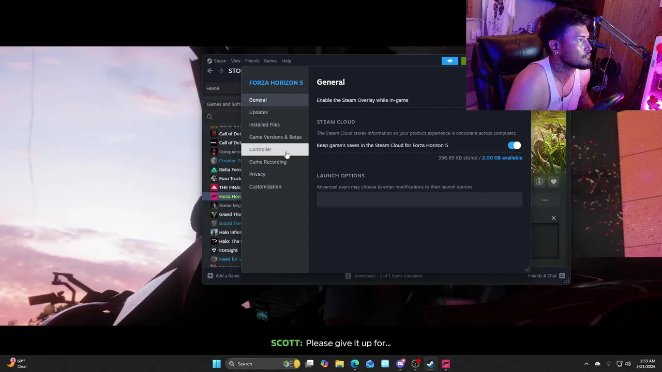Open Outlook from taskbar
662x372 pixels.
tap(370, 364)
